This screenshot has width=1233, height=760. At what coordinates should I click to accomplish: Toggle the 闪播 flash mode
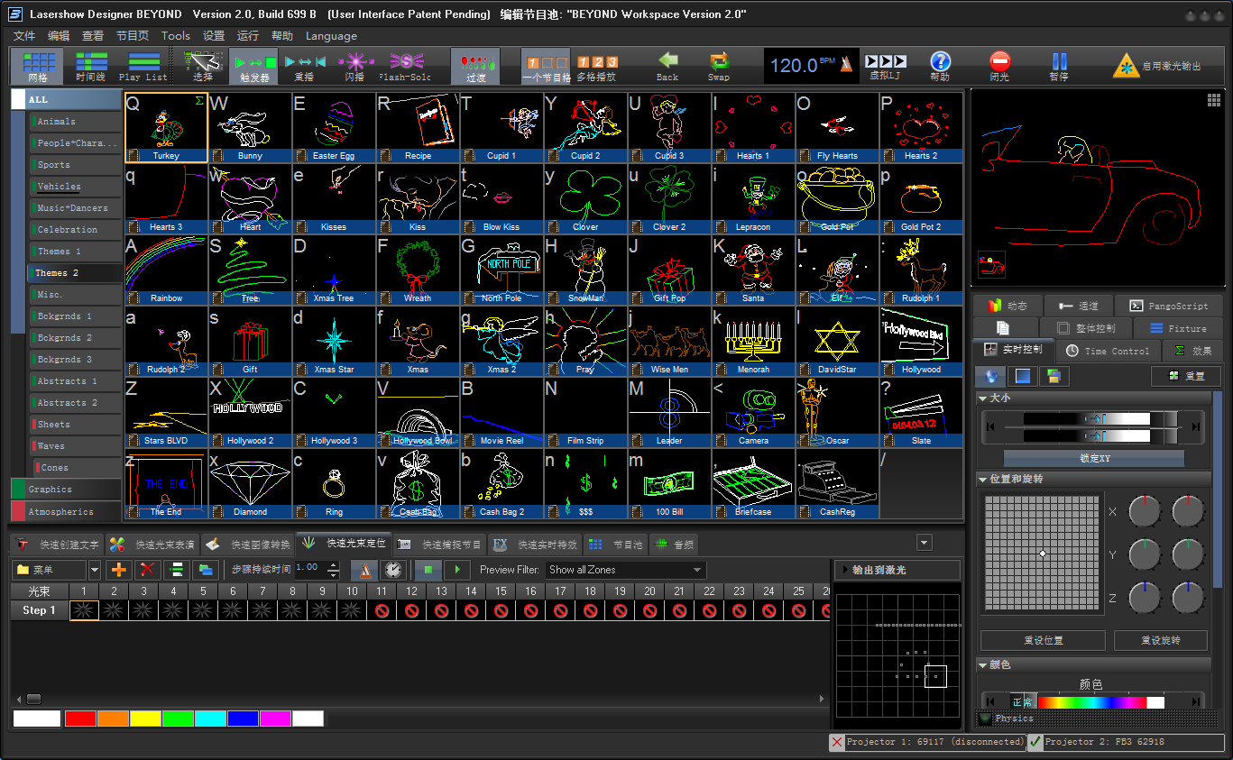(355, 67)
